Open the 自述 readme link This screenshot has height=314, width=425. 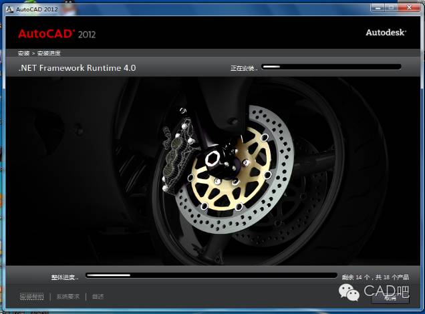tap(98, 297)
